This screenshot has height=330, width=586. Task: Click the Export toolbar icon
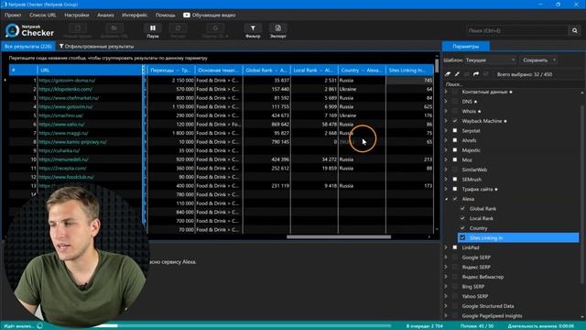(x=278, y=30)
